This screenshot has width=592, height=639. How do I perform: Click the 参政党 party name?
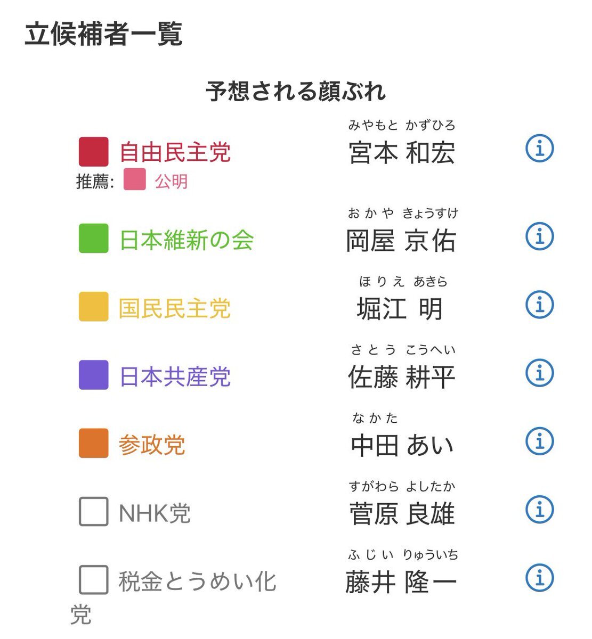152,445
